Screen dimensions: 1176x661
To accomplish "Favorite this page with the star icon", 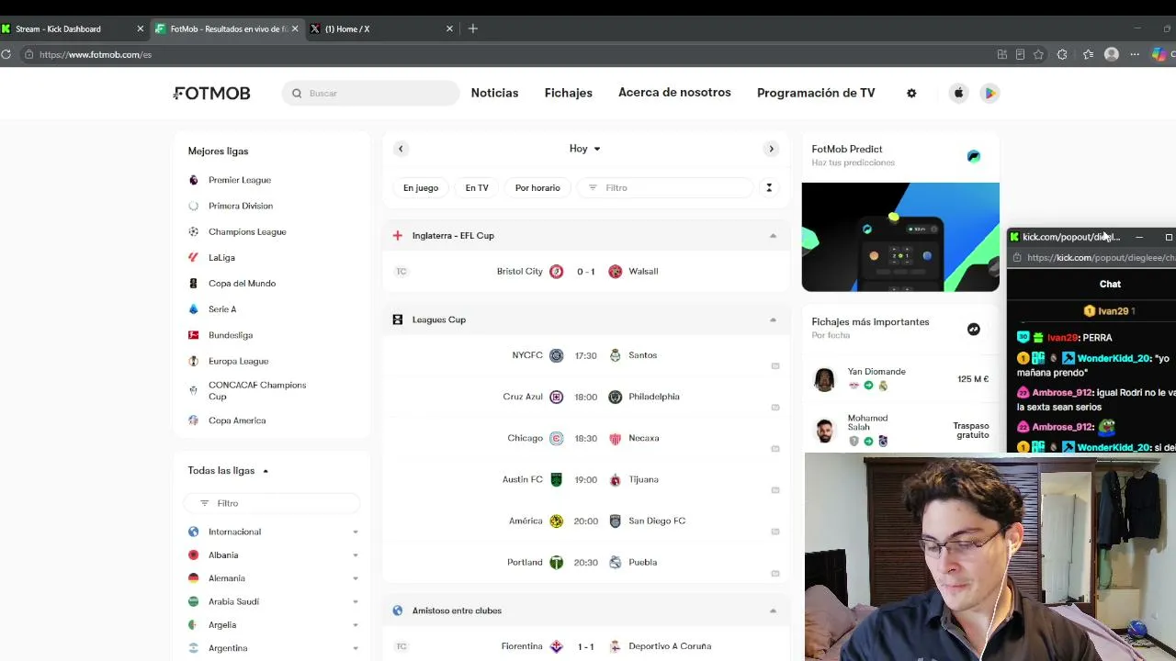I will tap(1038, 54).
